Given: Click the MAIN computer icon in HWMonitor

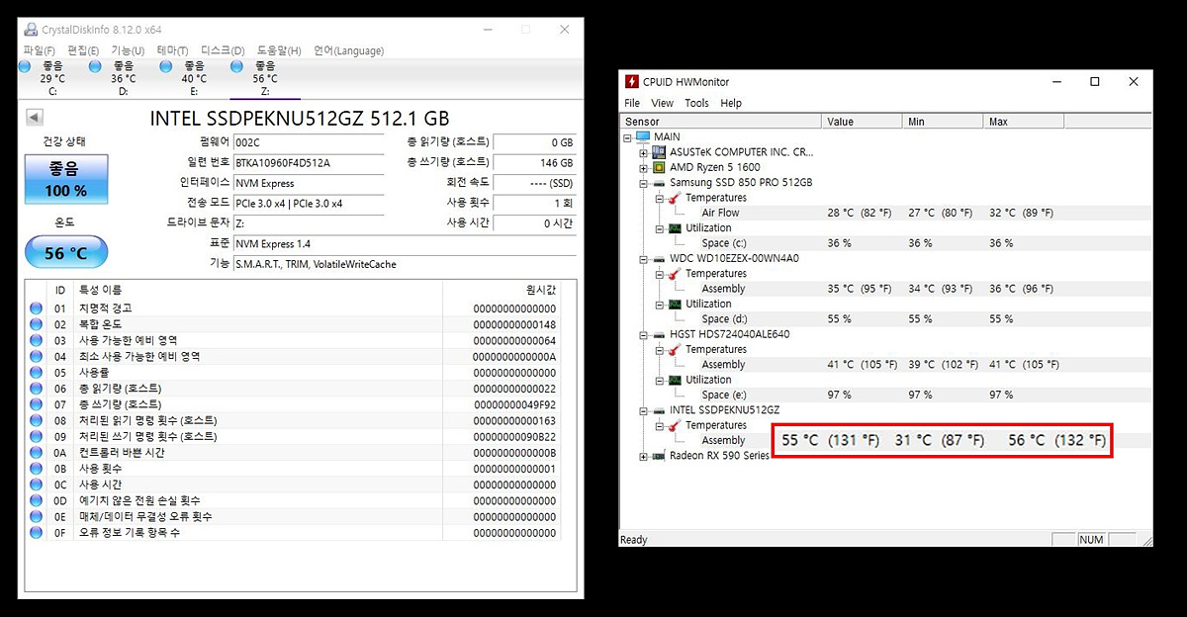Looking at the screenshot, I should 644,137.
